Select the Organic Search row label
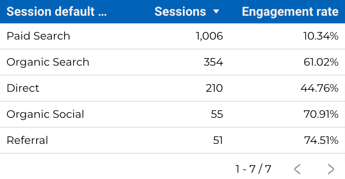 (48, 62)
